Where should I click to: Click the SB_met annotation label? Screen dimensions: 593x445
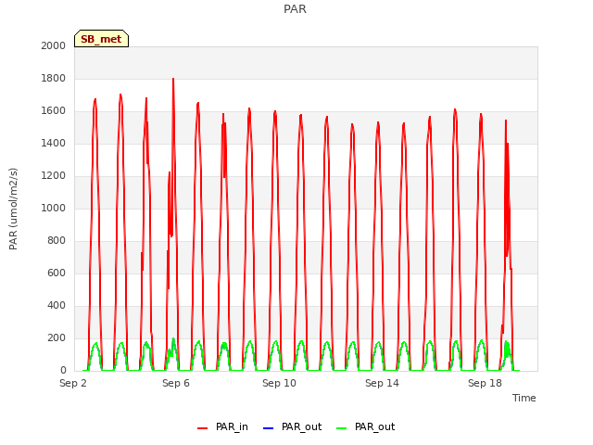101,39
